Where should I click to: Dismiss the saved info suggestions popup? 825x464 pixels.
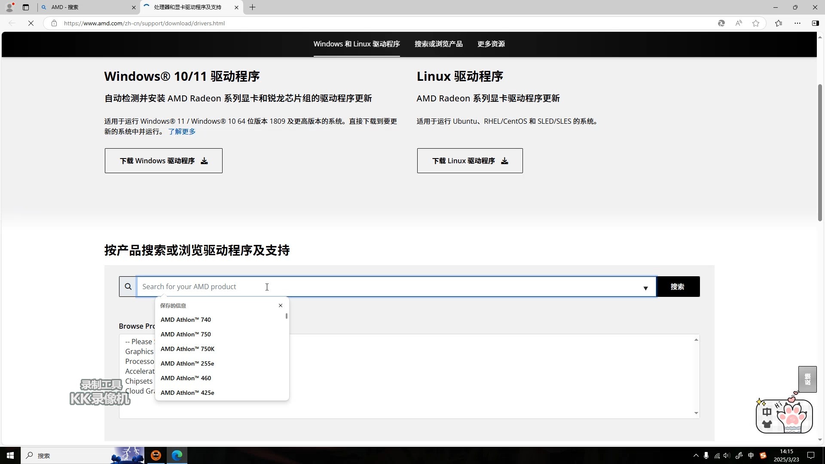point(281,305)
